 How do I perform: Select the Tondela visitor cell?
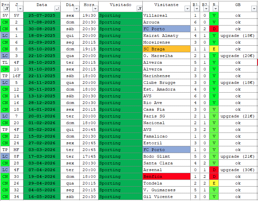click(x=166, y=183)
